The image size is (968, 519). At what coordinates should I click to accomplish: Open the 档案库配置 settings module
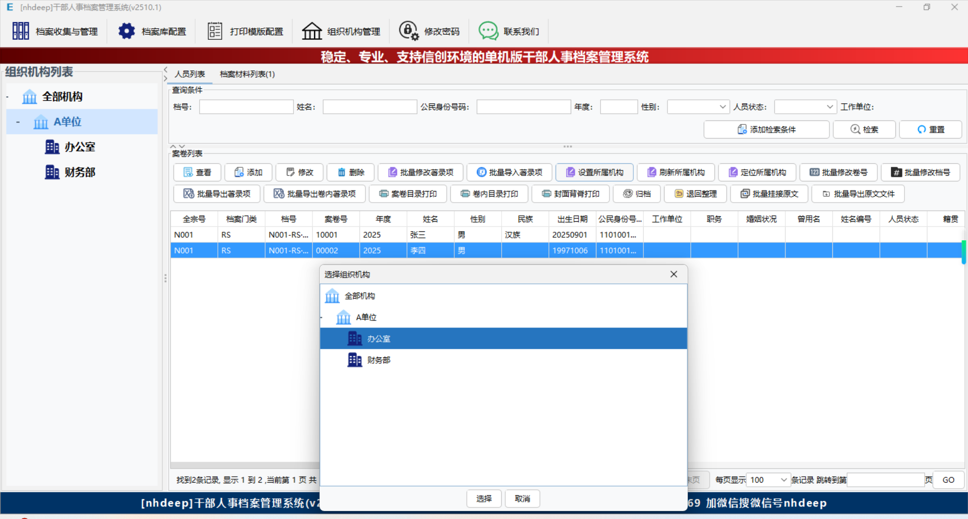point(151,30)
